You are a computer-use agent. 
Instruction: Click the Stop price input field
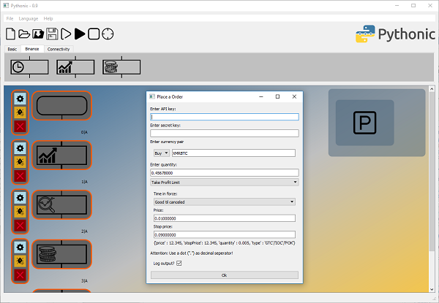[x=225, y=234]
